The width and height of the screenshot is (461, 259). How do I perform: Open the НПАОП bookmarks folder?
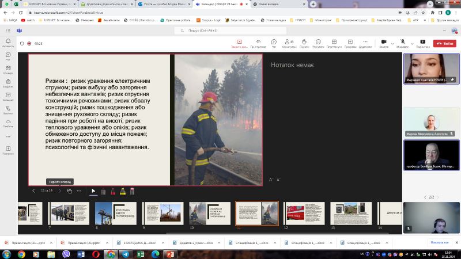[297, 20]
